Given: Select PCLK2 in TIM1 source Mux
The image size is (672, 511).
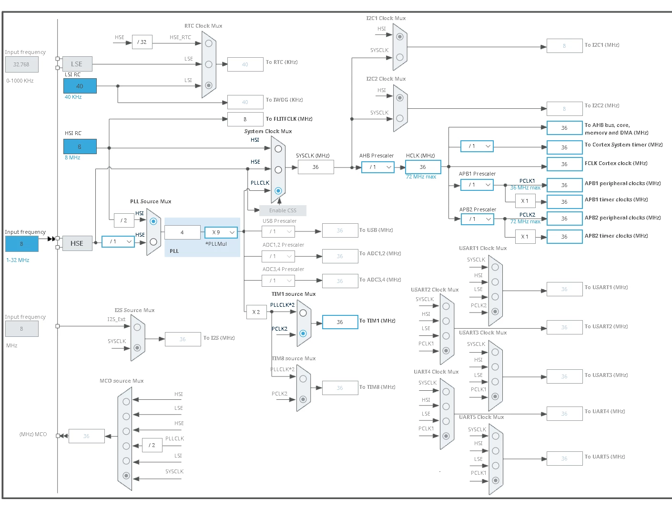Looking at the screenshot, I should [303, 334].
